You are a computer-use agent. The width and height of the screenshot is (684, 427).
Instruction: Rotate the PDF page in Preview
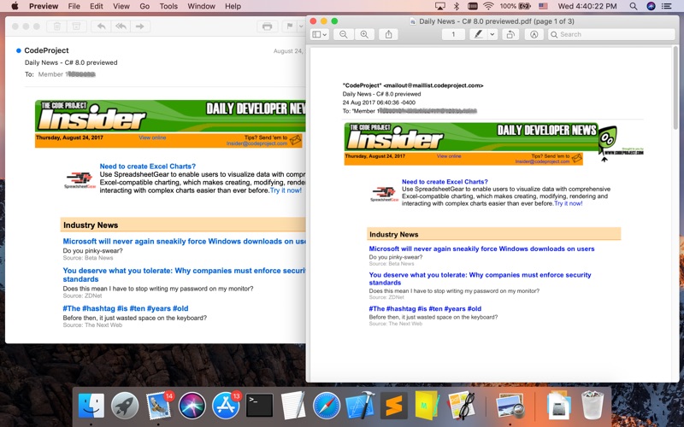[x=510, y=34]
